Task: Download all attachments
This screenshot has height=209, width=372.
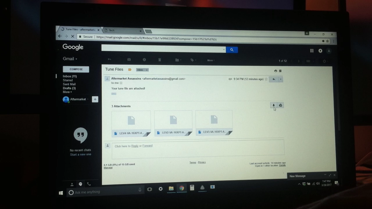Action: click(273, 105)
